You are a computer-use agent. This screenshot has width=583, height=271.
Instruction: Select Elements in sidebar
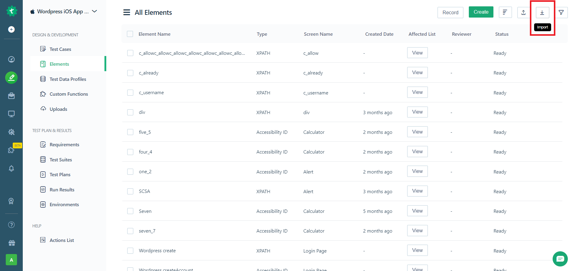coord(59,64)
